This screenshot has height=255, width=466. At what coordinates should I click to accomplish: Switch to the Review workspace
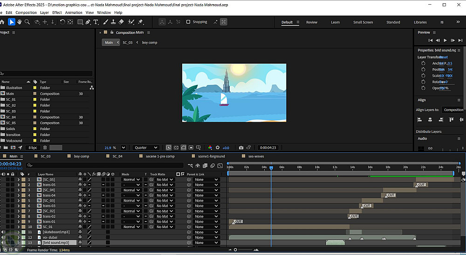click(312, 22)
